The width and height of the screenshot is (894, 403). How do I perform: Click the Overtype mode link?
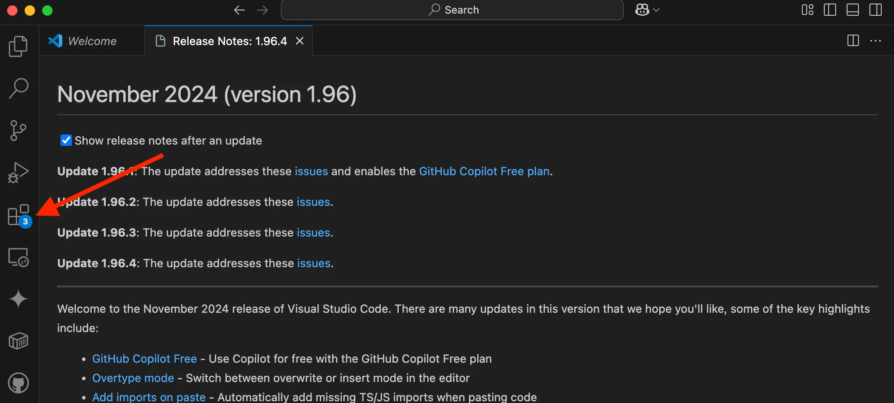click(x=133, y=378)
